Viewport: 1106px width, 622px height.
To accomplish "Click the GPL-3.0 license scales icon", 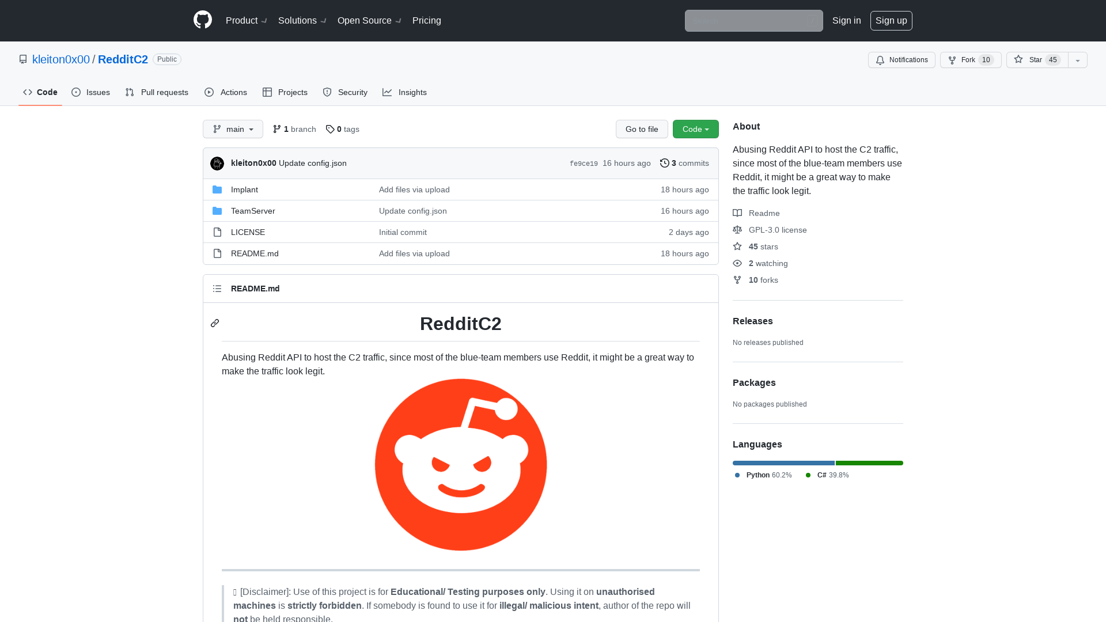I will [737, 230].
